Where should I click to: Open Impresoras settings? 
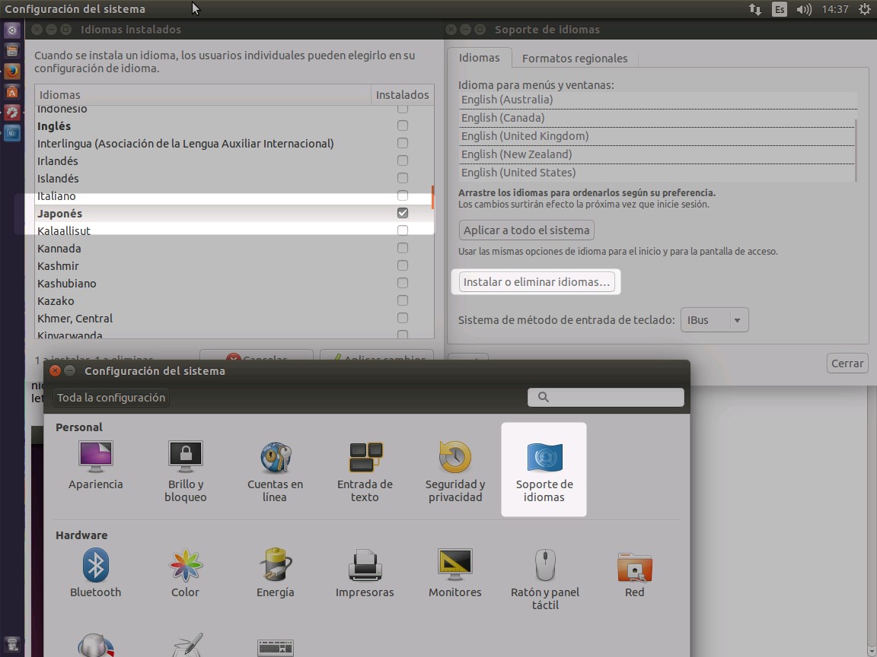pos(365,573)
